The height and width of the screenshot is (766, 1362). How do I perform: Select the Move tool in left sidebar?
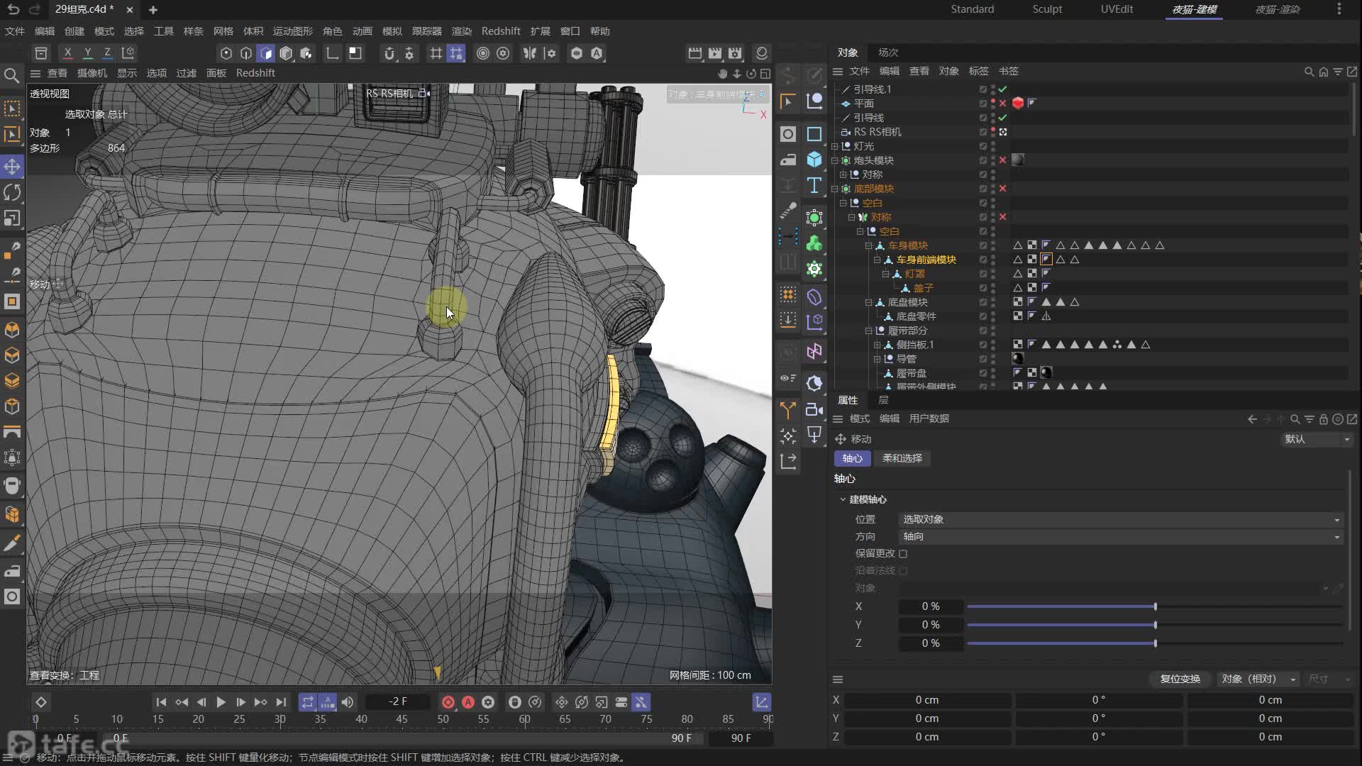tap(12, 167)
